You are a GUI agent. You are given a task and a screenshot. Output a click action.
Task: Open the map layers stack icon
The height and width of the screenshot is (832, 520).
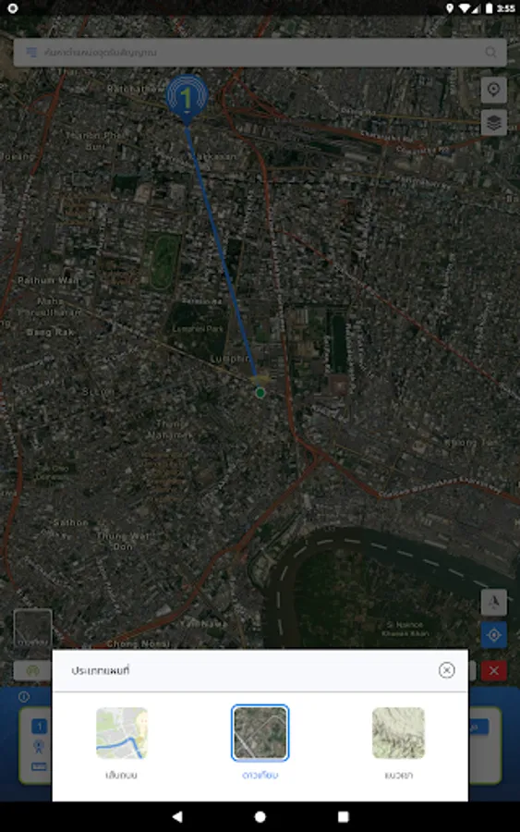(493, 123)
